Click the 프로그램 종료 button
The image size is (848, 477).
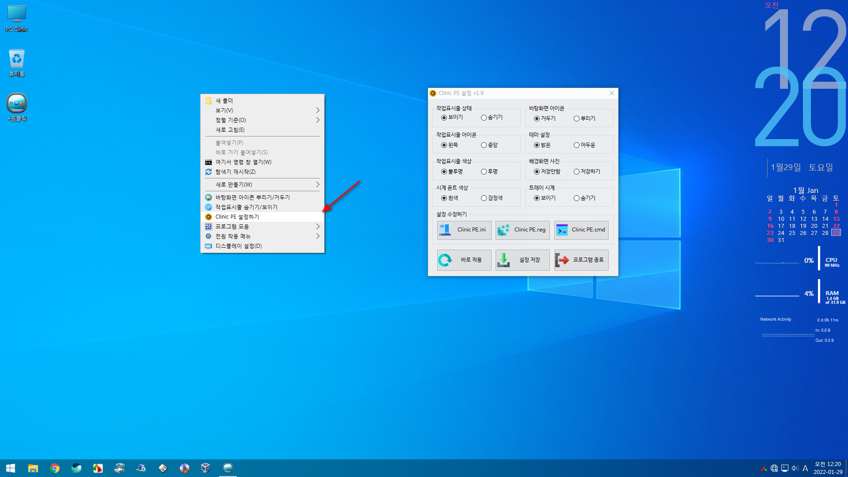click(581, 260)
